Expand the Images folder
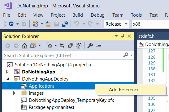Screen dimensions: 169x112 tap(14, 93)
